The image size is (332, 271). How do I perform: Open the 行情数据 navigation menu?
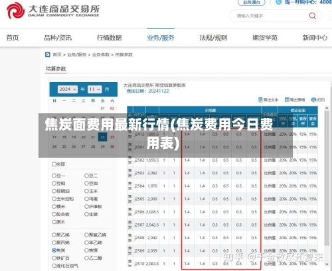pos(110,38)
